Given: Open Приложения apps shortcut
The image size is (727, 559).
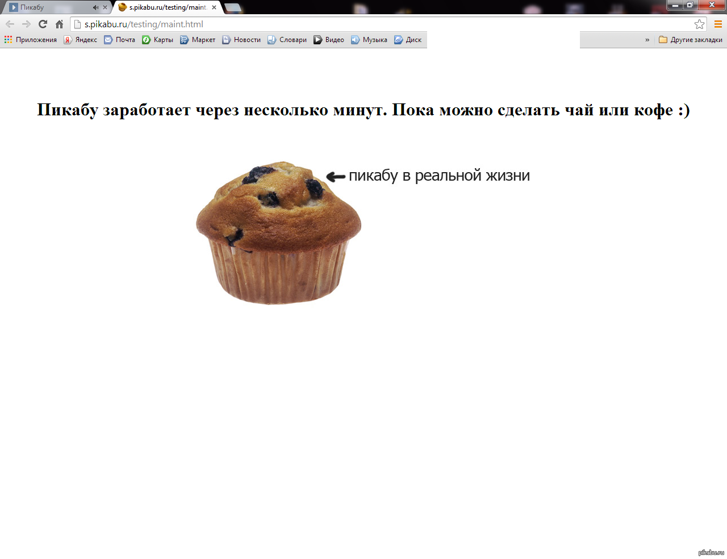Looking at the screenshot, I should coord(31,40).
